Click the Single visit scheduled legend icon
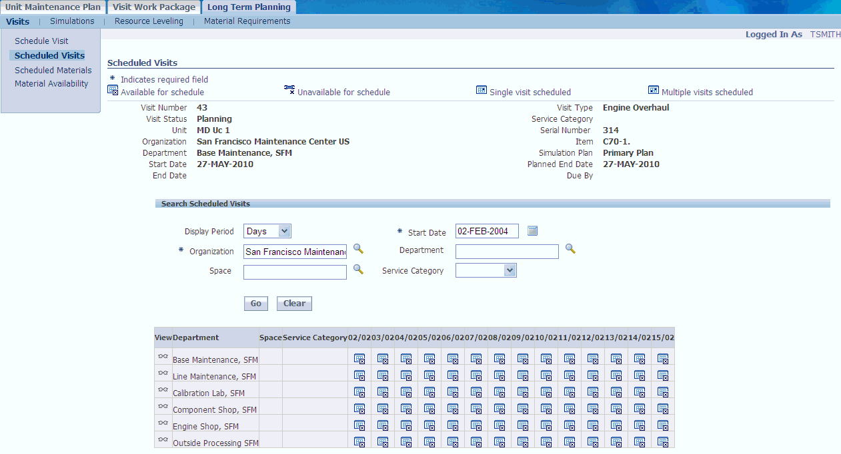The height and width of the screenshot is (454, 841). (x=482, y=90)
